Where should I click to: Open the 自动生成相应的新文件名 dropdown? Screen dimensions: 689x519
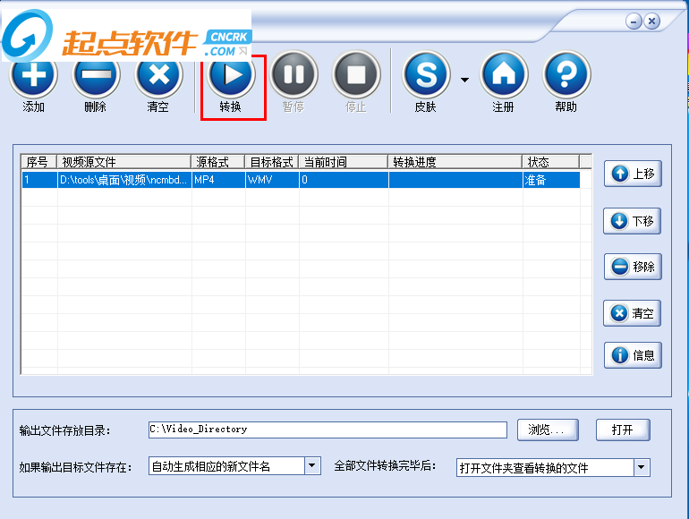pos(234,466)
